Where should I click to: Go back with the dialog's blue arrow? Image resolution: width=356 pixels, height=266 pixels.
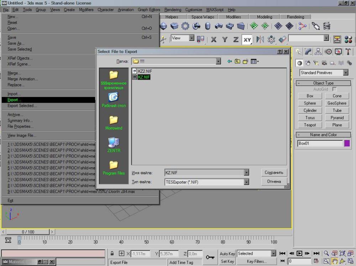230,61
